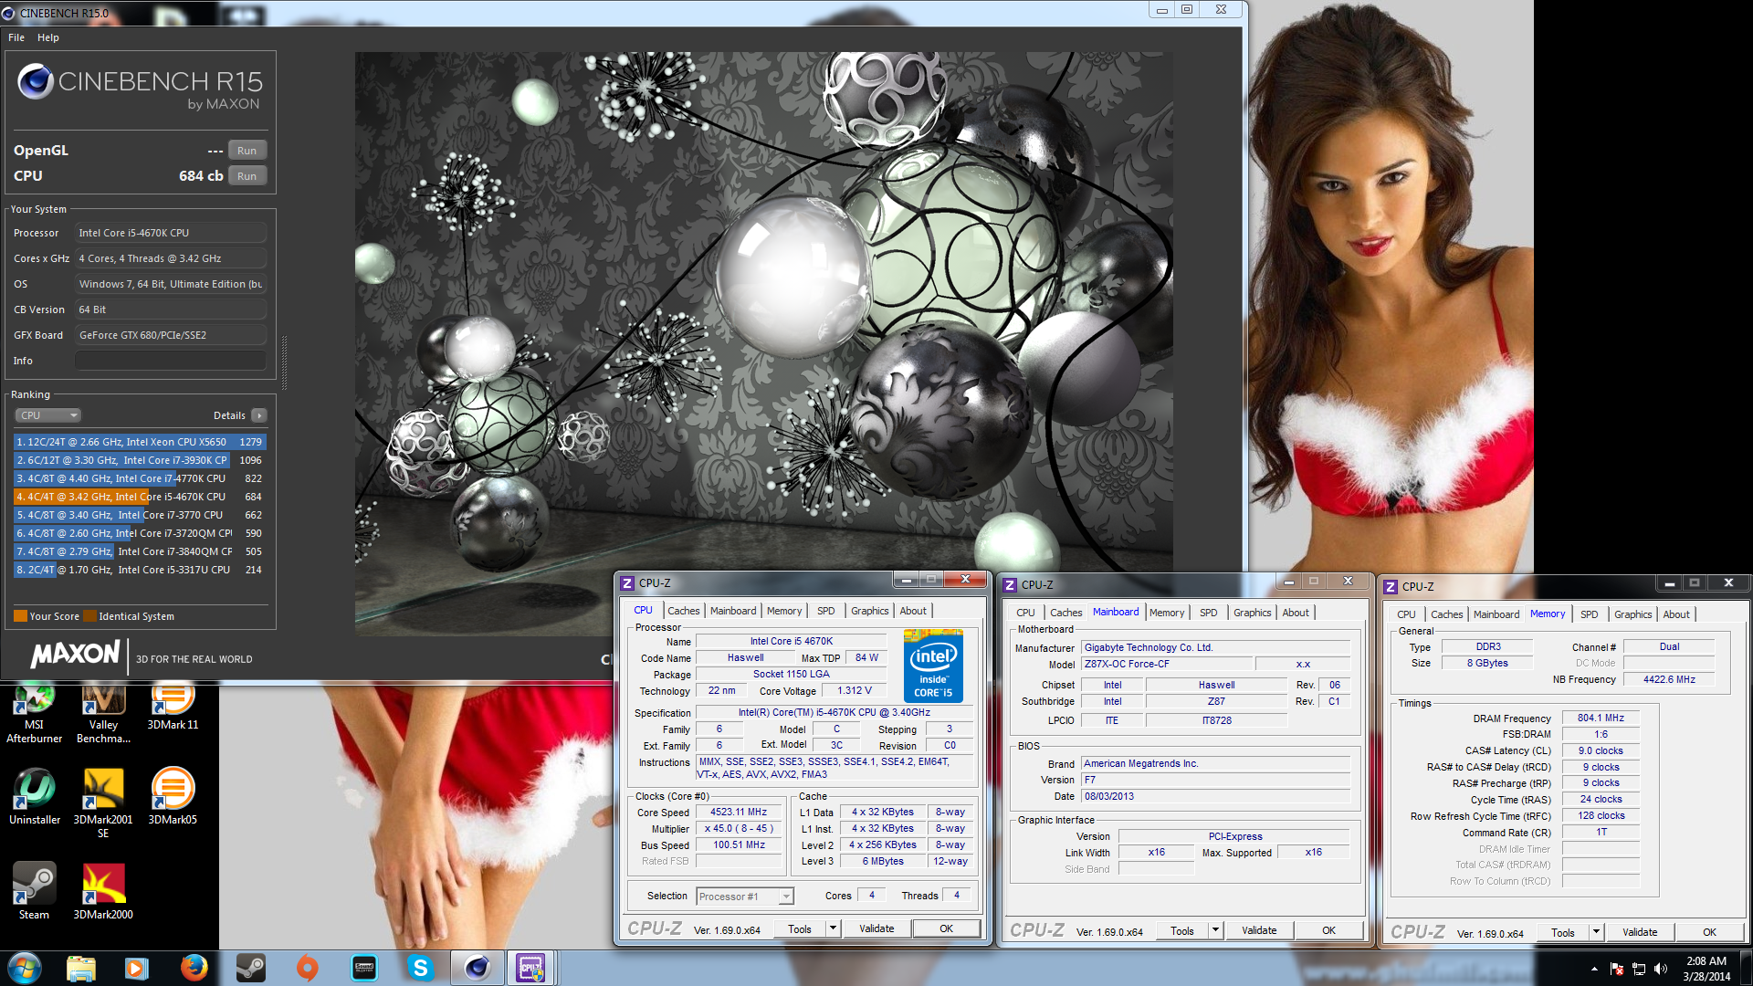Open the Windows Start menu orb
This screenshot has height=986, width=1753.
point(25,968)
